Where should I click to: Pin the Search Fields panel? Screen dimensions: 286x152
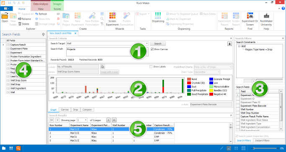point(43,34)
